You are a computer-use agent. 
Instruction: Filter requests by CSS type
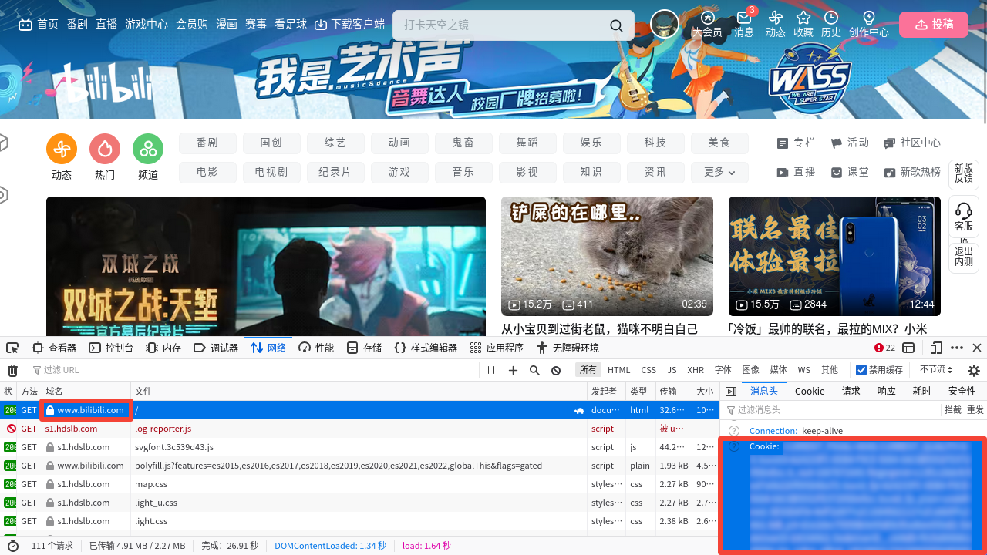pos(648,371)
